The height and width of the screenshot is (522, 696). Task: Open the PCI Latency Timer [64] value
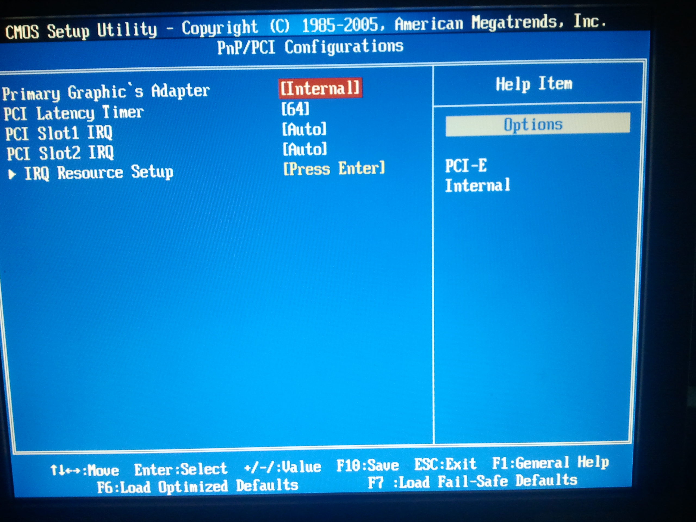[x=295, y=109]
